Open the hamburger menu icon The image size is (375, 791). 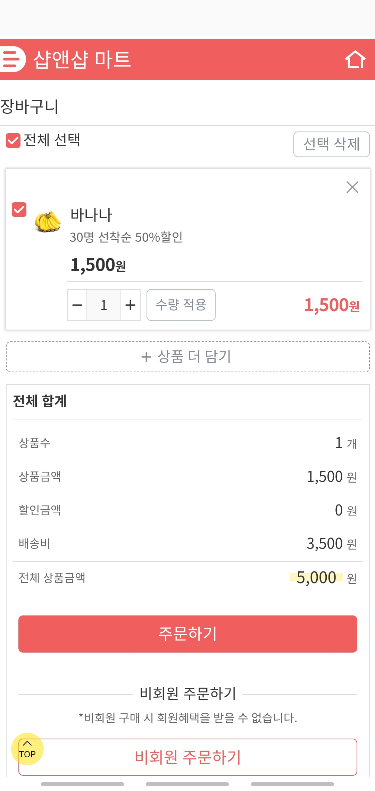tap(12, 59)
